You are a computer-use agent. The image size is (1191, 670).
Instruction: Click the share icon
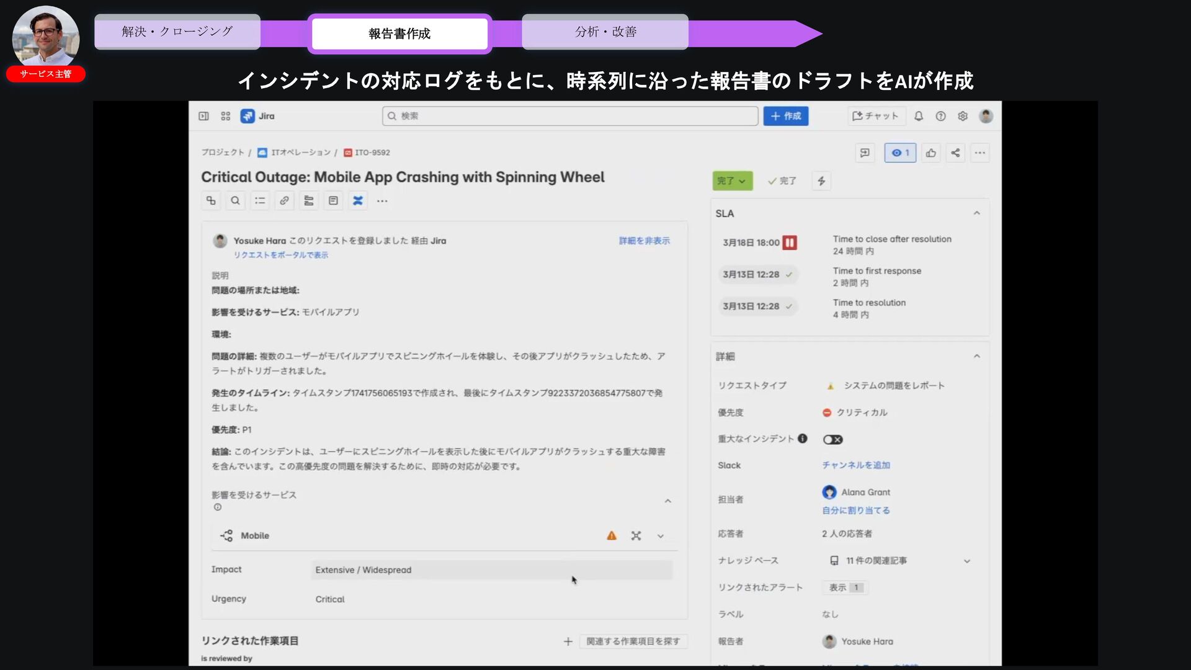pyautogui.click(x=955, y=153)
